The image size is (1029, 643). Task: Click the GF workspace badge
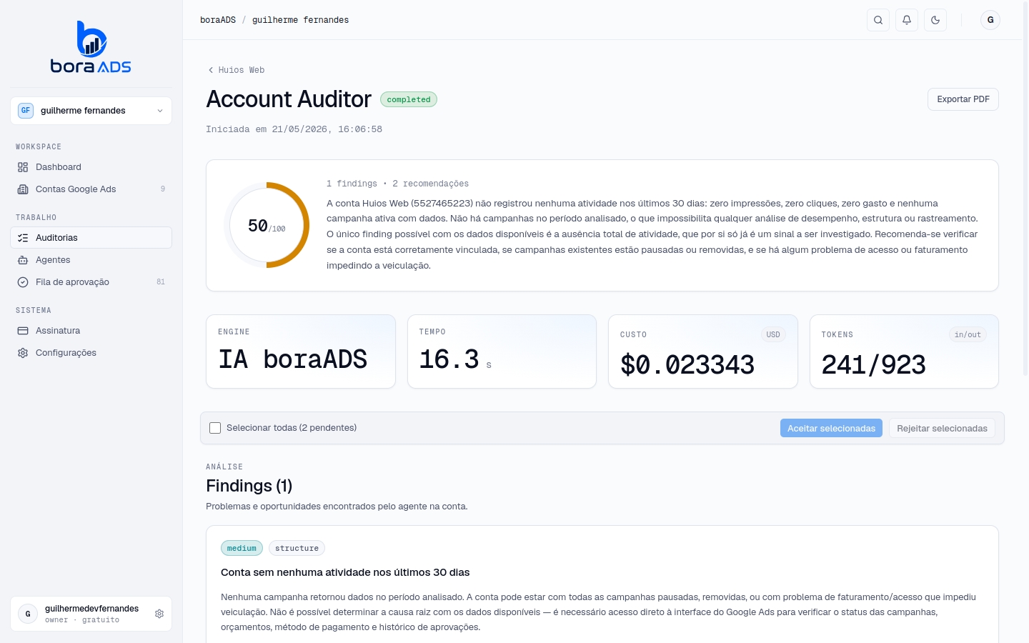click(x=26, y=111)
